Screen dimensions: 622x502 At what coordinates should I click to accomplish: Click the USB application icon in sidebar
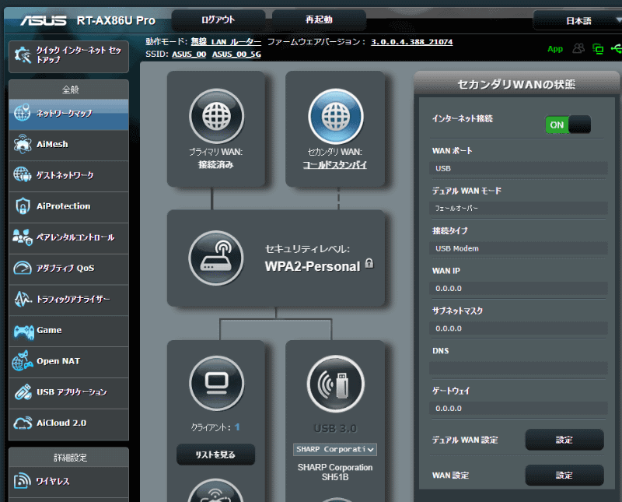[23, 392]
